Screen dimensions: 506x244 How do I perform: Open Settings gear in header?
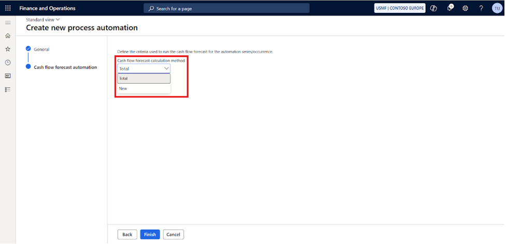point(465,8)
